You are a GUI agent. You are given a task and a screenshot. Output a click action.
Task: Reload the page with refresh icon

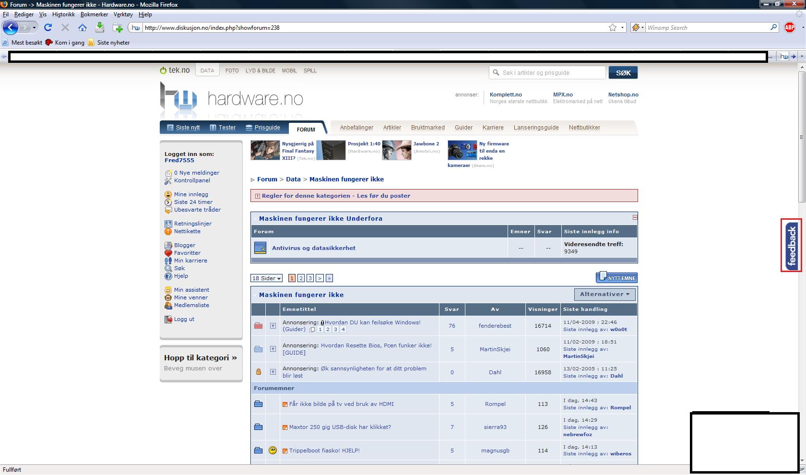click(x=48, y=27)
